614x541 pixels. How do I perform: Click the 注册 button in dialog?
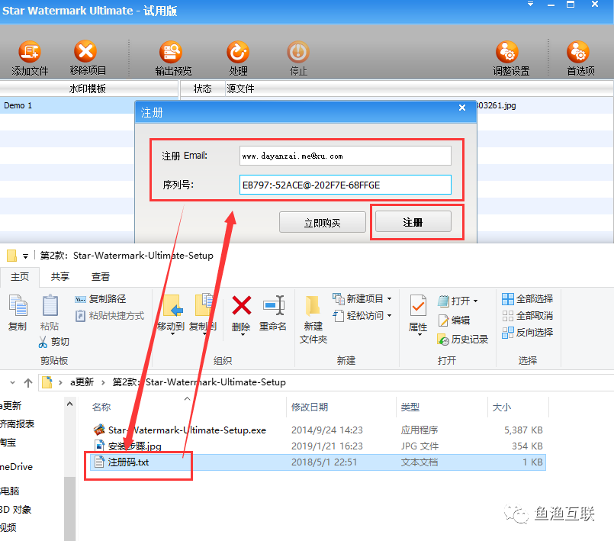click(x=413, y=222)
